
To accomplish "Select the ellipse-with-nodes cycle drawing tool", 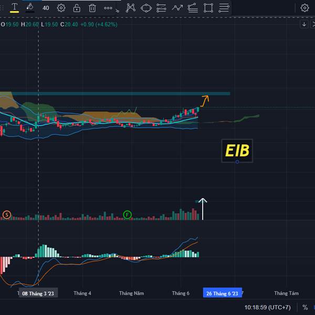I will click(x=146, y=8).
